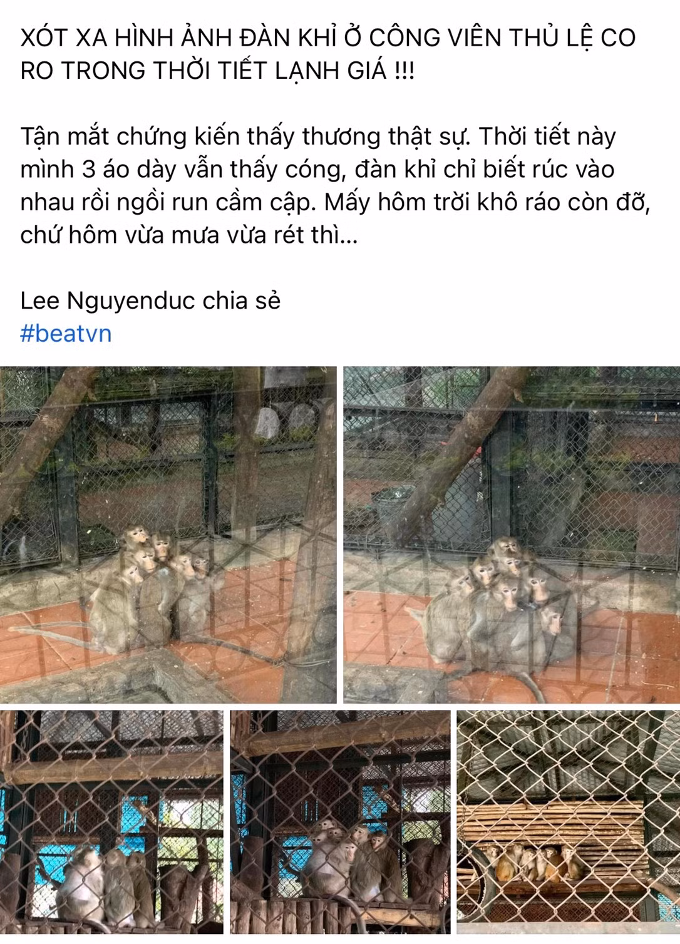Open bottom-left photo behind chain-link fence
The width and height of the screenshot is (680, 944).
(111, 822)
